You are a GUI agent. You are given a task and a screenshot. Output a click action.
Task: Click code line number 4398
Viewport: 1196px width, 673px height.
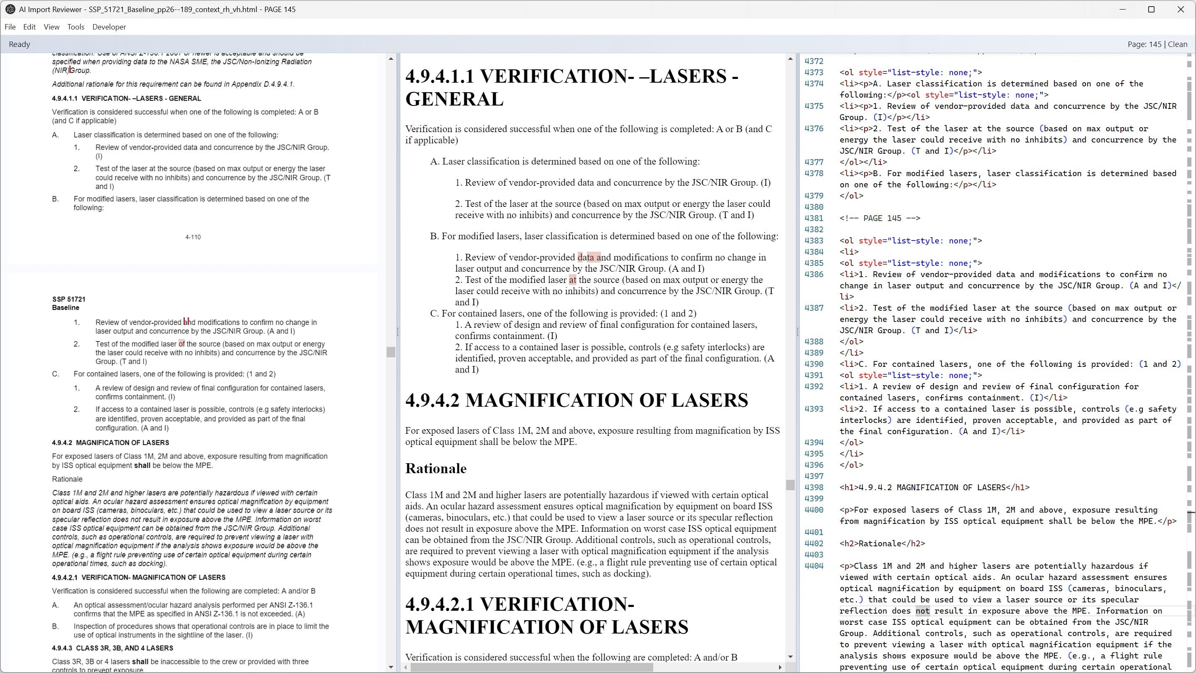[x=814, y=487]
